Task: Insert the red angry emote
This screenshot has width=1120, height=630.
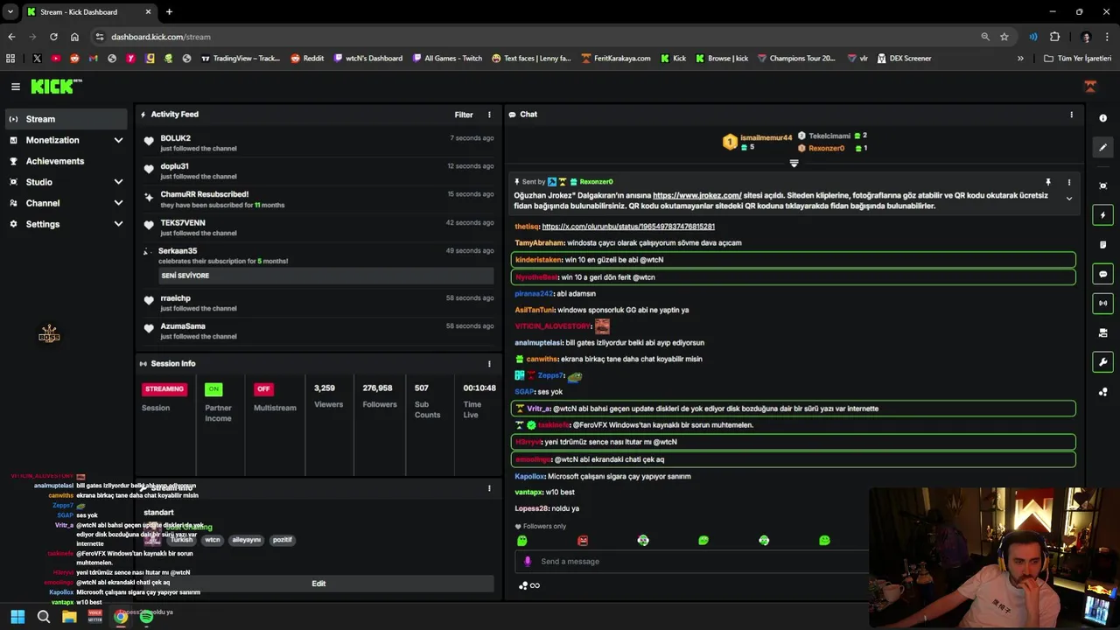Action: tap(583, 541)
